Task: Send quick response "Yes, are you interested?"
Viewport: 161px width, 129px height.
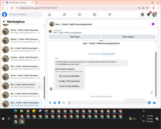Action: [x=69, y=76]
